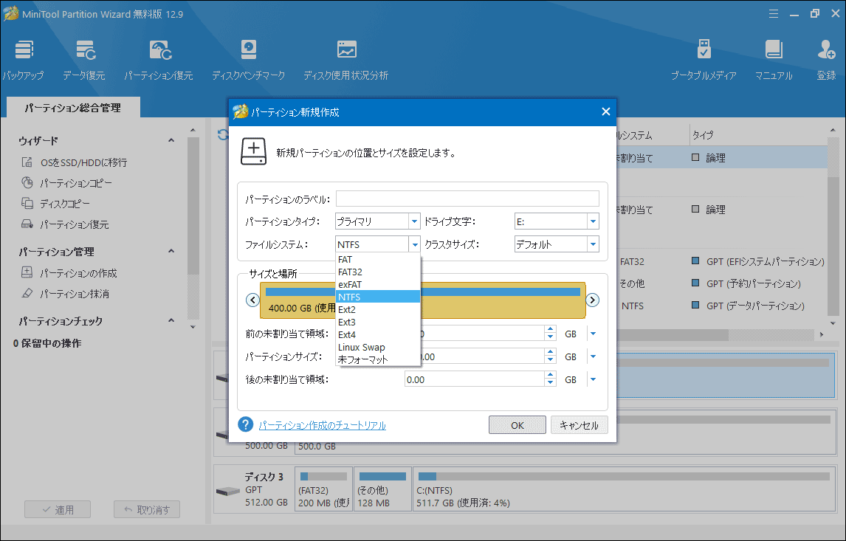Choose Linux Swap from the list
Screen dimensions: 846x541
(378, 348)
